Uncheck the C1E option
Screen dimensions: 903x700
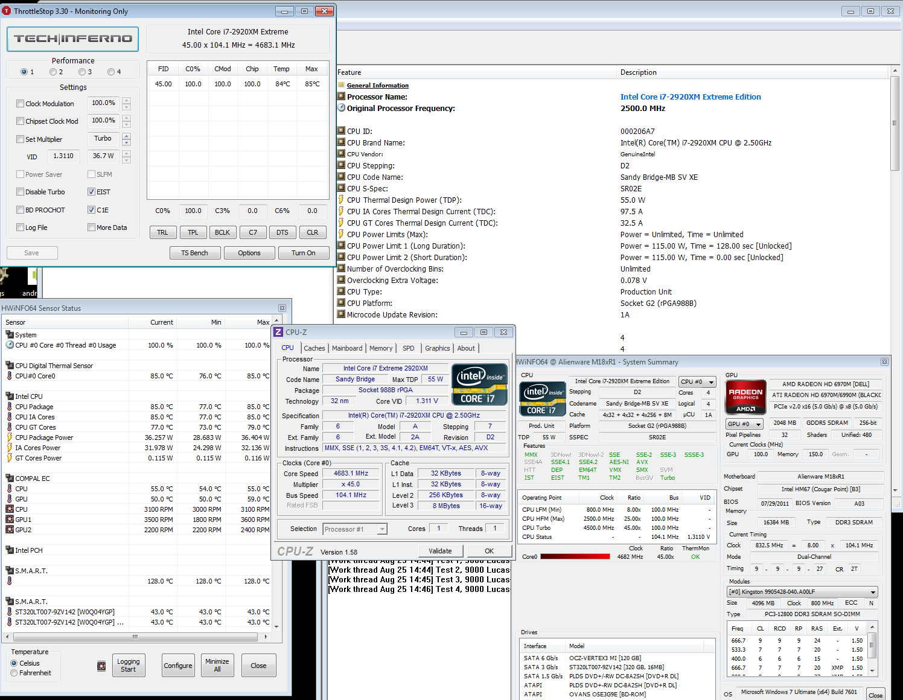pyautogui.click(x=91, y=210)
